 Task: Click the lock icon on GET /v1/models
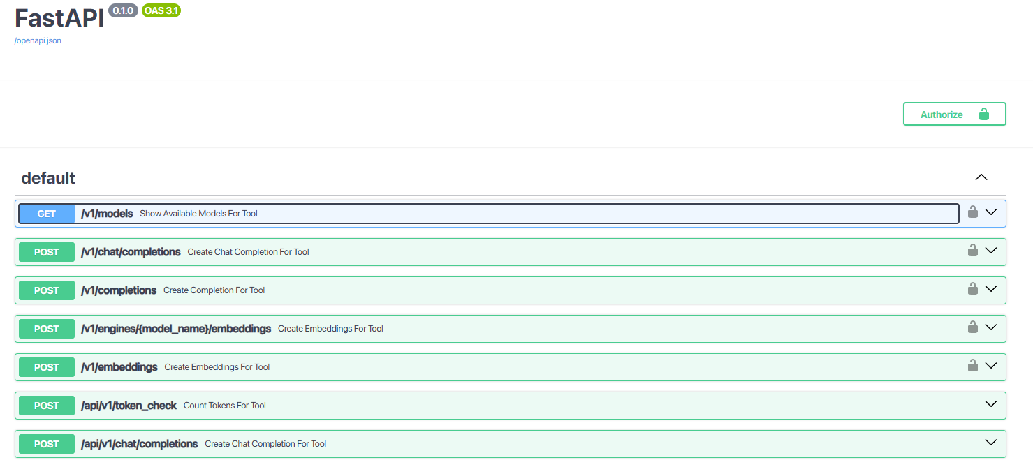point(972,212)
